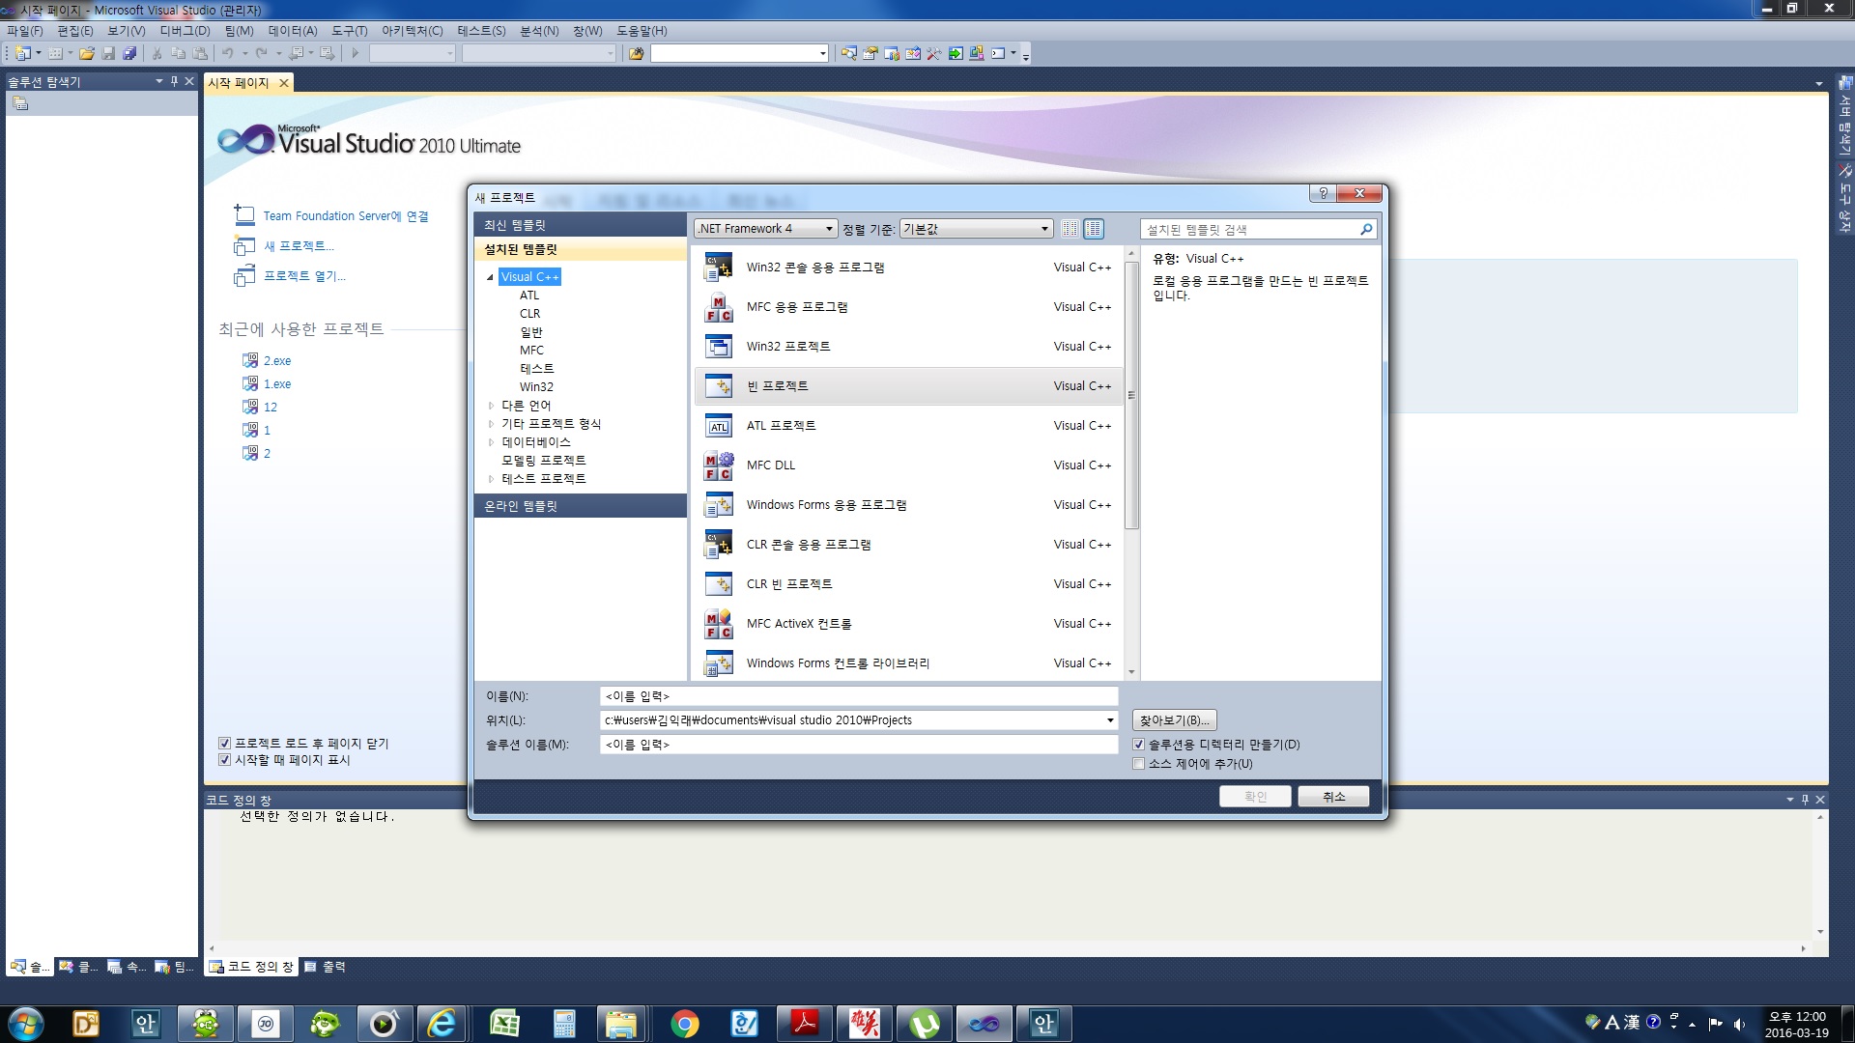The height and width of the screenshot is (1043, 1855).
Task: Uncheck 시작할 때 페이지 표시 checkbox
Action: (224, 760)
